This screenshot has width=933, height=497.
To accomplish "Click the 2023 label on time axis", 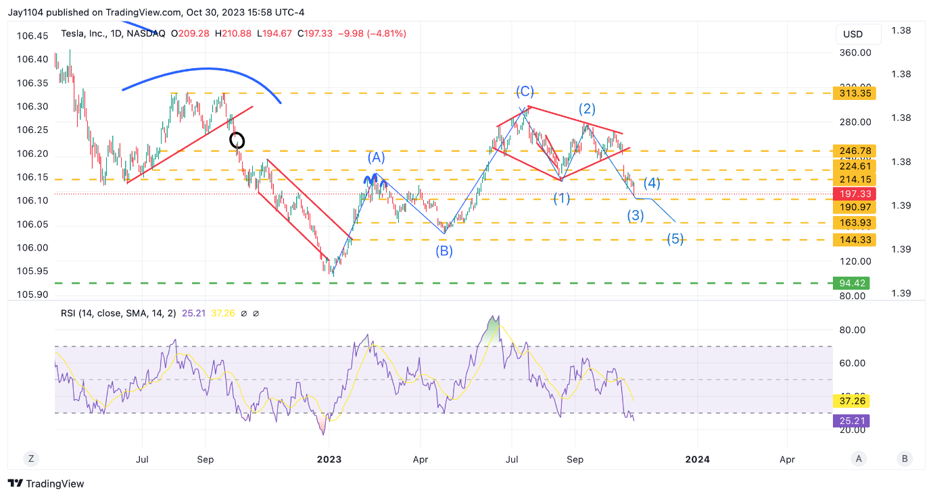I will click(x=329, y=459).
